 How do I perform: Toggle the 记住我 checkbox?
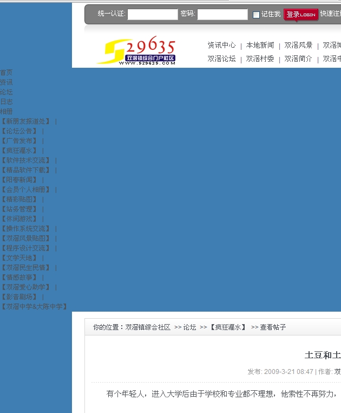[x=256, y=15]
